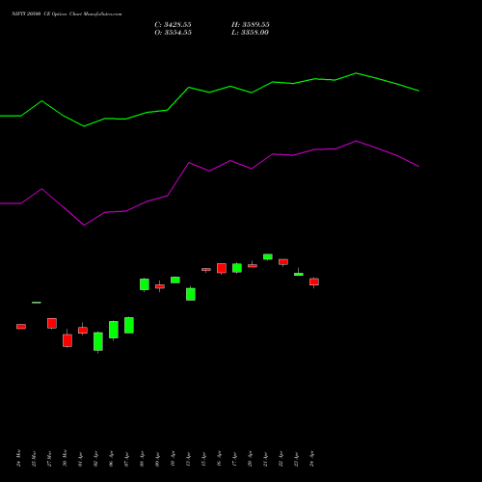Click the 21 Apr date axis label
482x482 pixels.
[265, 459]
